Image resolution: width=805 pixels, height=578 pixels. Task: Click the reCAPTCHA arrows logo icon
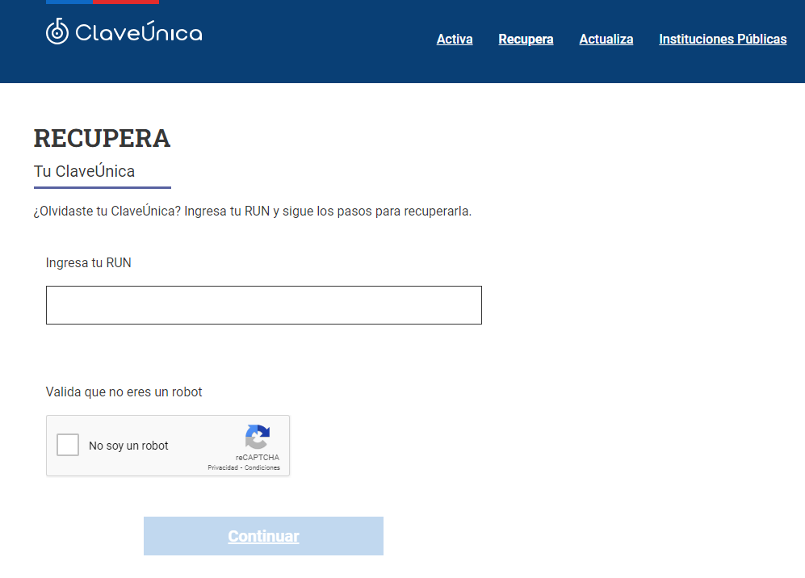point(257,437)
